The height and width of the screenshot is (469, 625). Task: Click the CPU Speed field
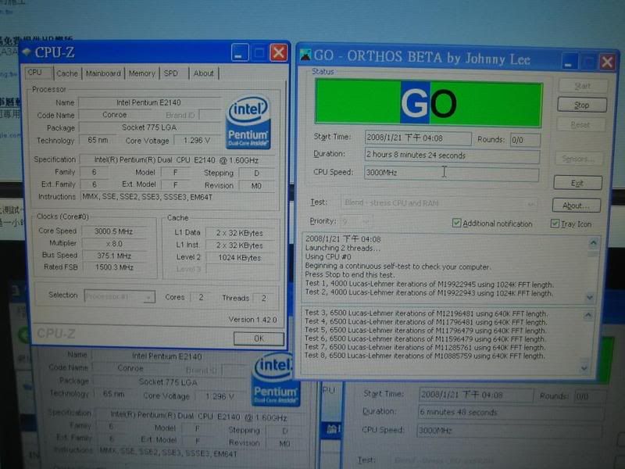coord(450,173)
